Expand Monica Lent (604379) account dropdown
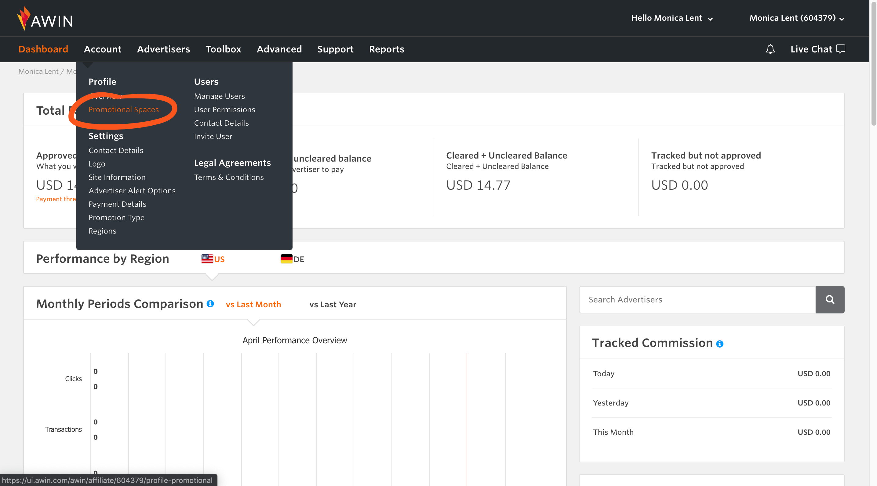877x486 pixels. click(x=797, y=18)
